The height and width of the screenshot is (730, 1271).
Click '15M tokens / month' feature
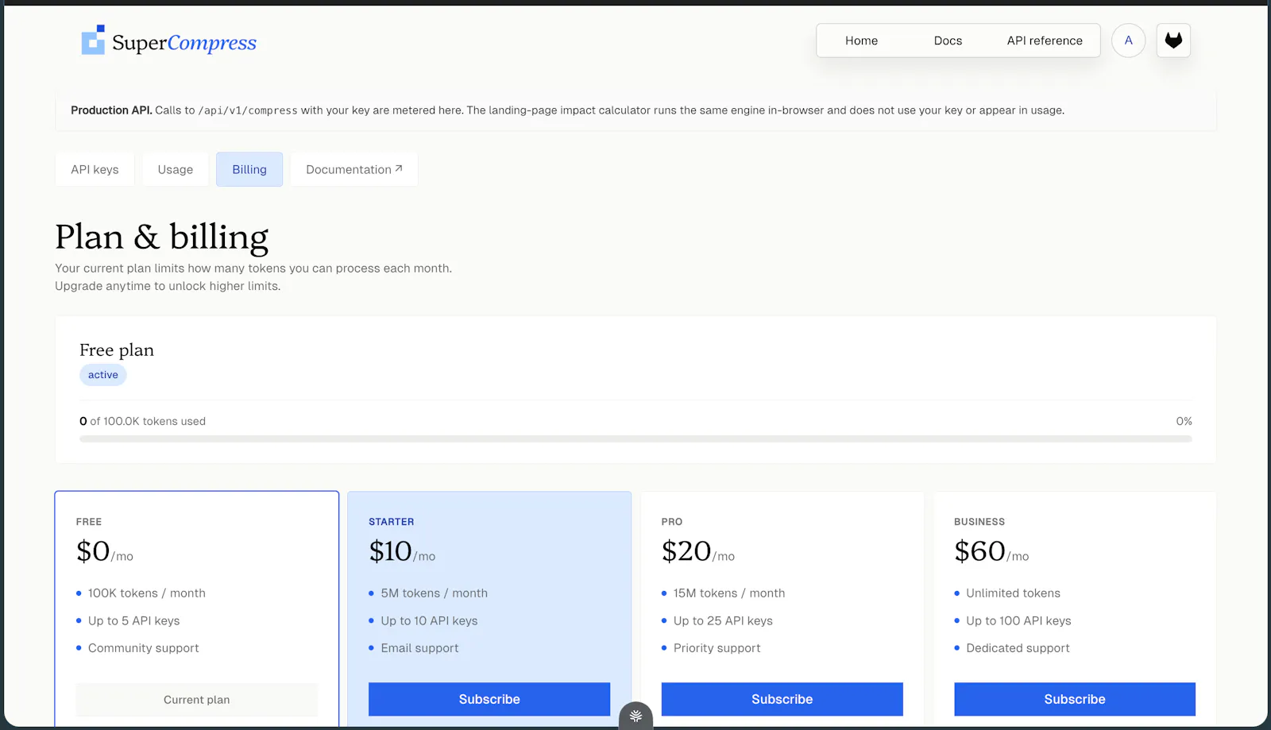(729, 593)
